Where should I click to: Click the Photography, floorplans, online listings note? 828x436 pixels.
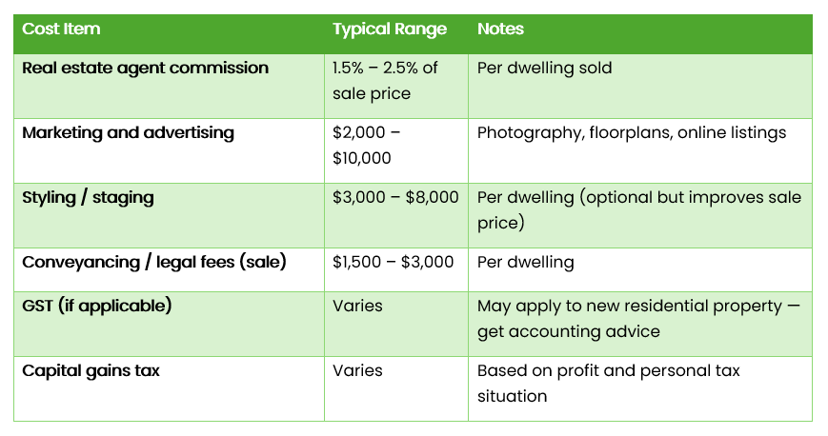point(632,133)
